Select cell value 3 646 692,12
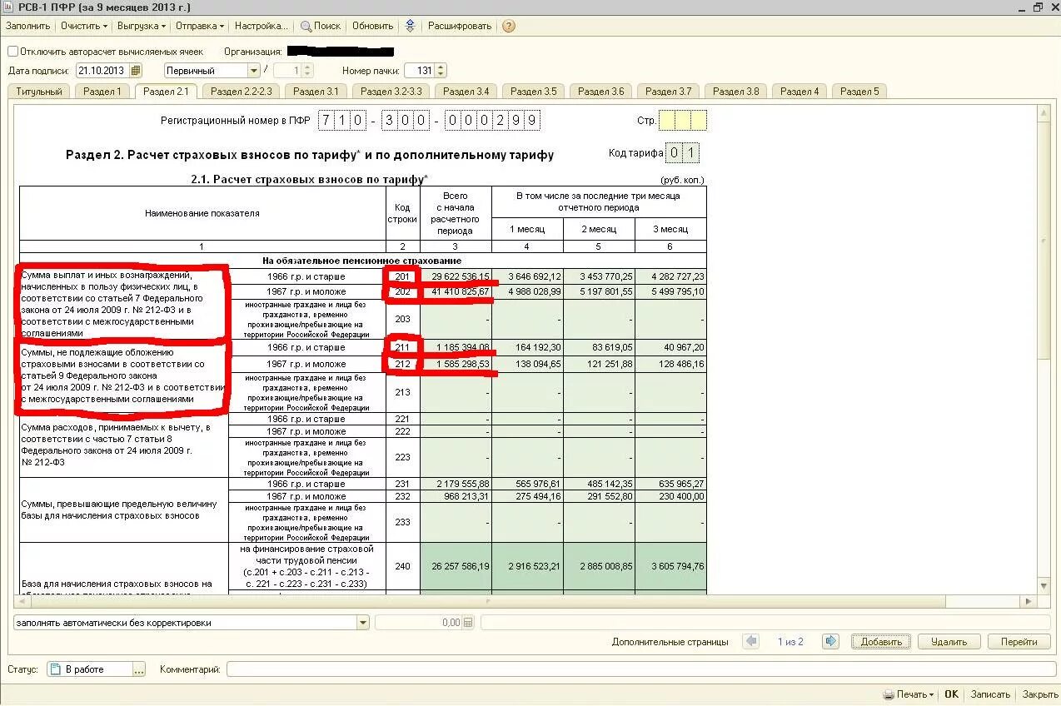 point(527,276)
